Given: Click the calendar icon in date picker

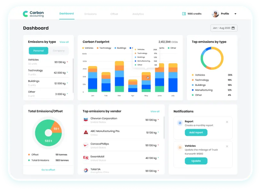Looking at the screenshot, I should click(x=233, y=28).
